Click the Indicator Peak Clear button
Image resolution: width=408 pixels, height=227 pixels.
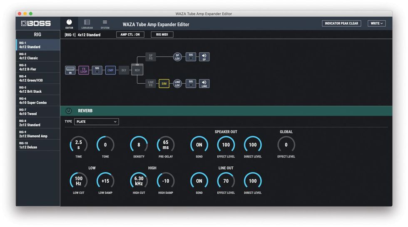click(x=341, y=24)
